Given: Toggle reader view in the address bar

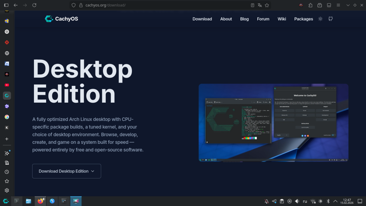Looking at the screenshot, I should (253, 5).
